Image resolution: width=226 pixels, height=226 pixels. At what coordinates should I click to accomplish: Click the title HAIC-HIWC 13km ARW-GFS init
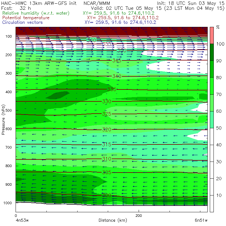tap(39, 3)
